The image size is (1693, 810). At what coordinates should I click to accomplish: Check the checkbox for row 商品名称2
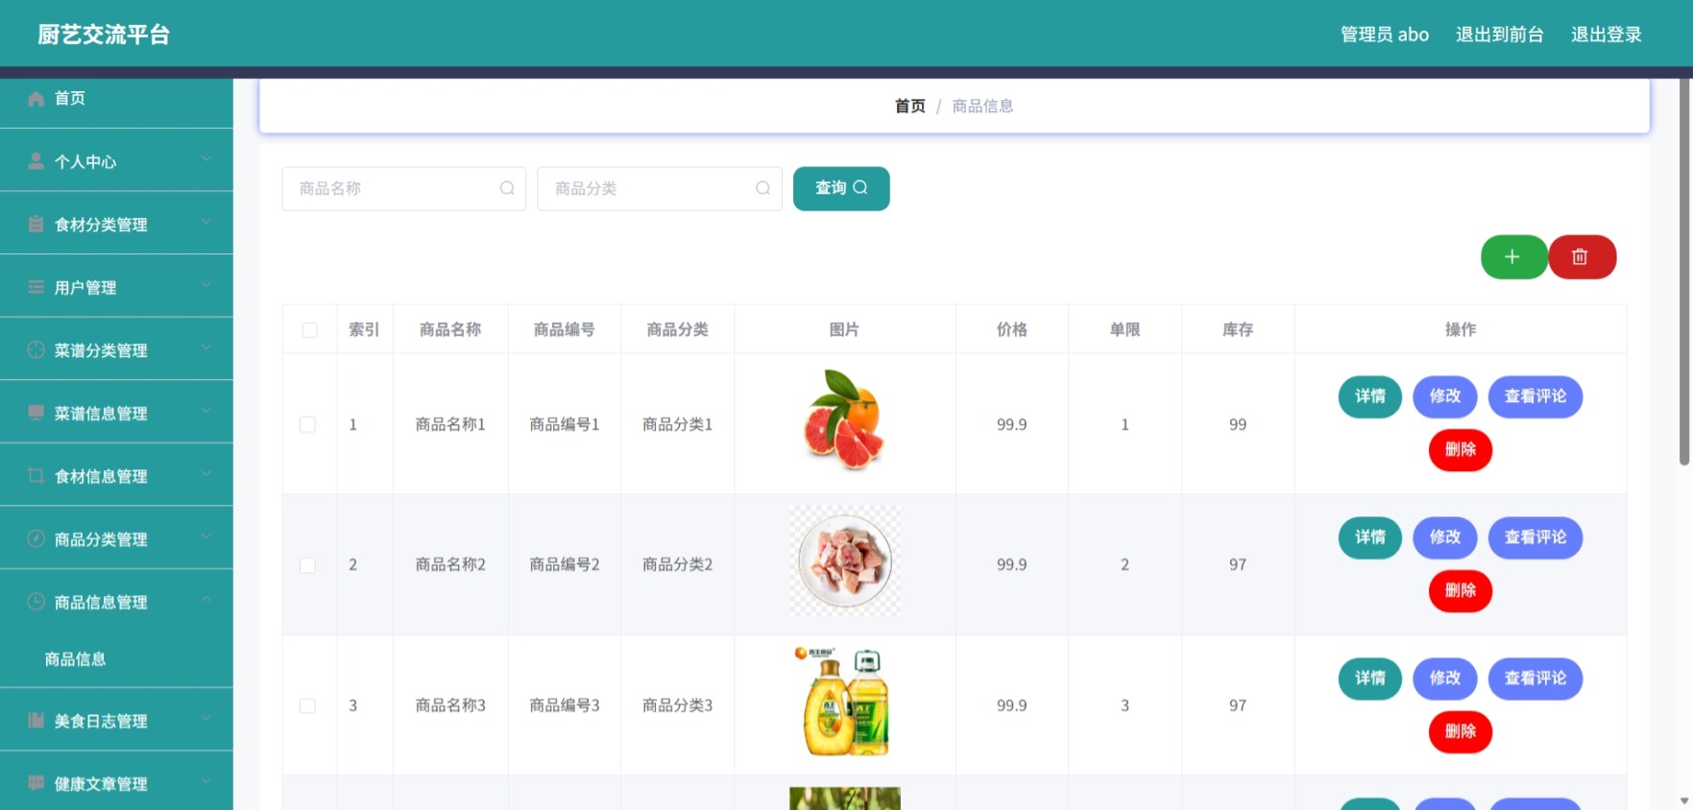[307, 565]
